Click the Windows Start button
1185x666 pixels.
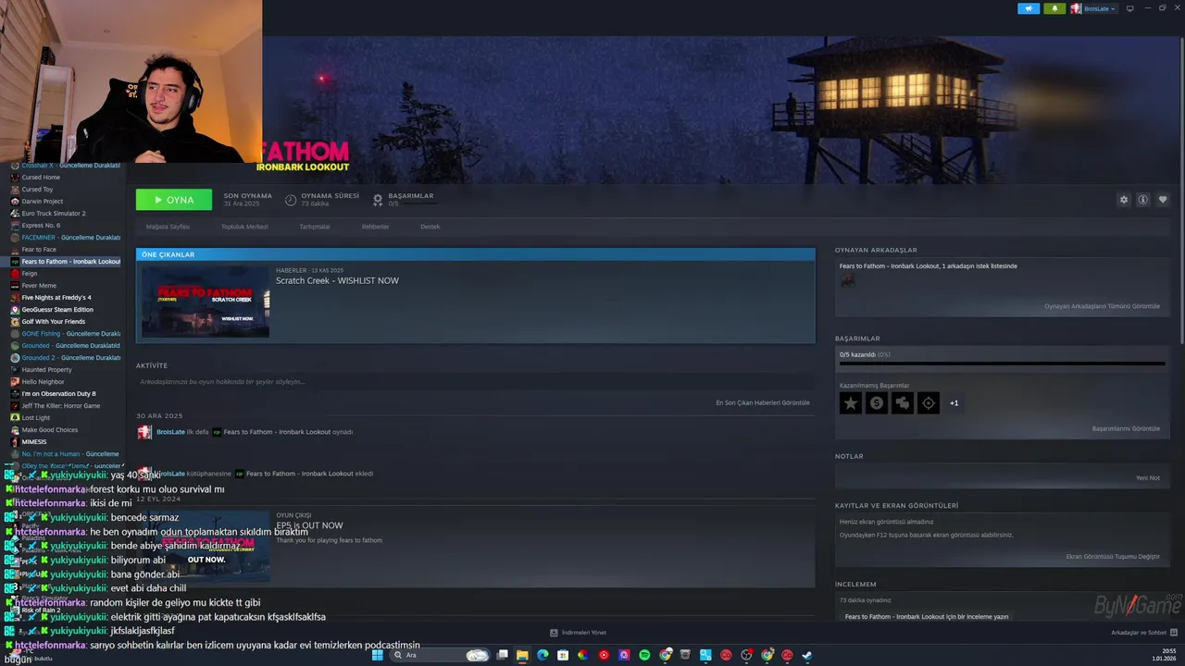click(378, 655)
